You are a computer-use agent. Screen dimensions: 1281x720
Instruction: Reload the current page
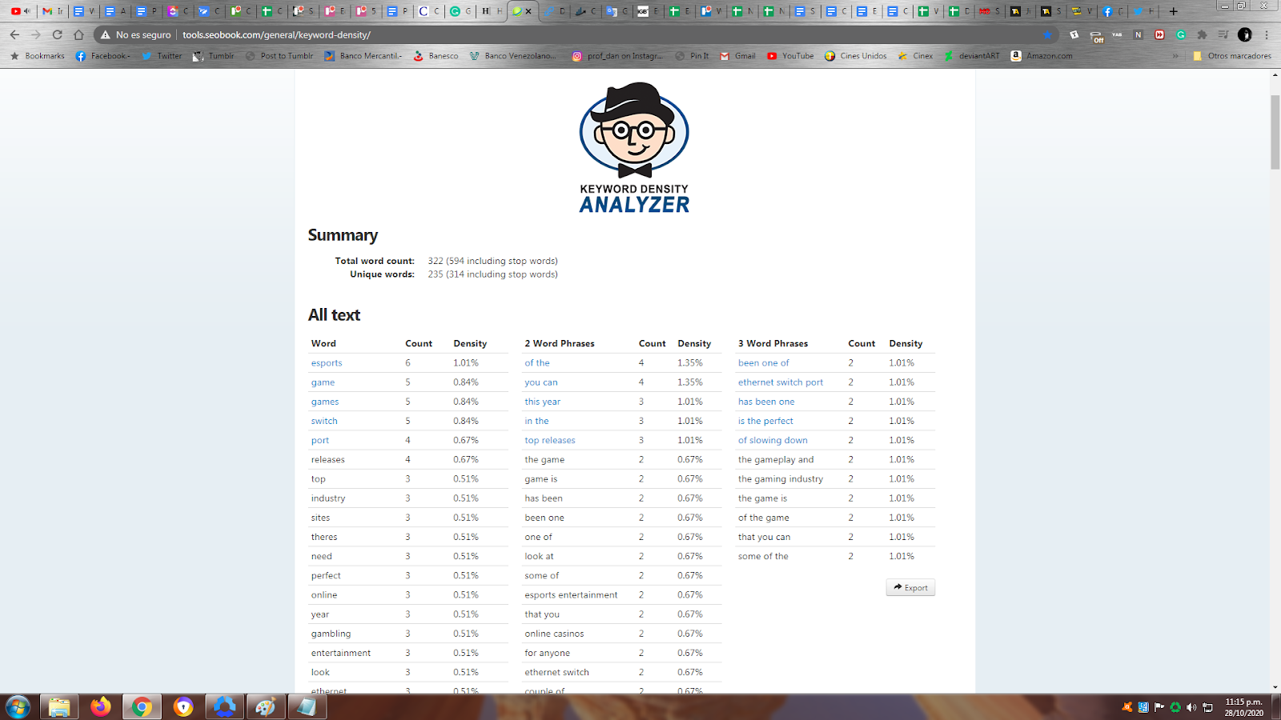(57, 34)
